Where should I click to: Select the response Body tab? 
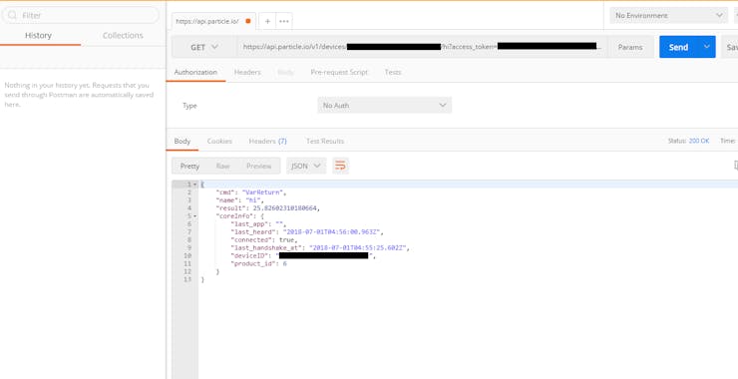pos(183,141)
